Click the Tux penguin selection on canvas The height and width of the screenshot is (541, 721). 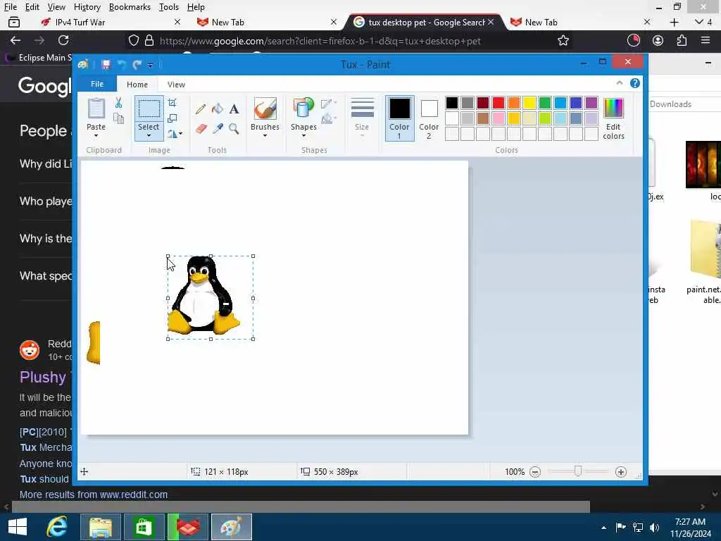pyautogui.click(x=210, y=298)
